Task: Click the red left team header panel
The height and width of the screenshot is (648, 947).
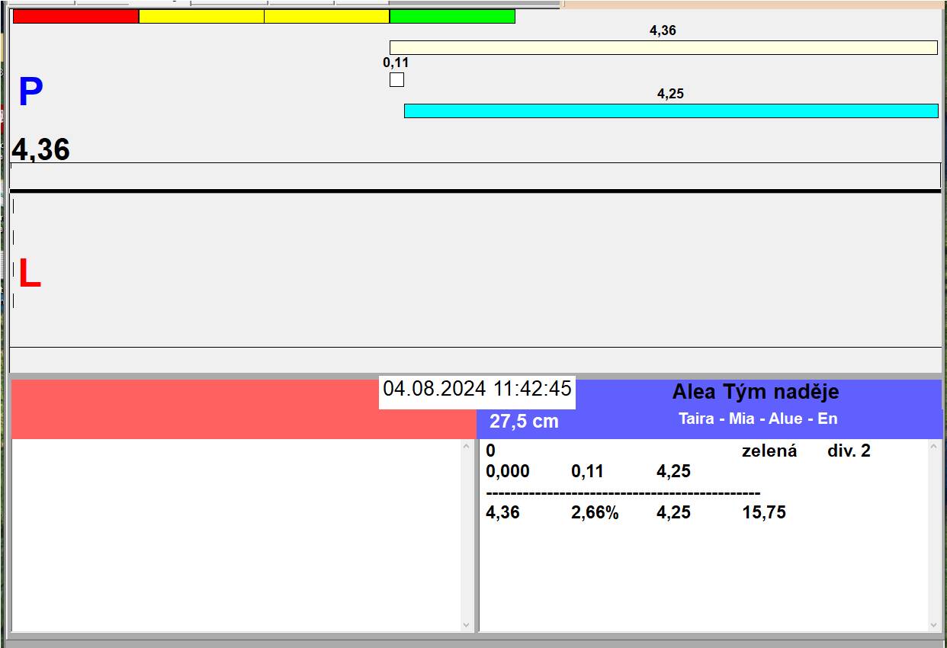Action: tap(244, 409)
